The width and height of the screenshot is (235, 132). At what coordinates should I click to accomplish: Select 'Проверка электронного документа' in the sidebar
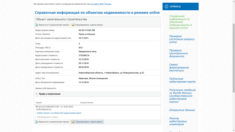click(x=178, y=53)
